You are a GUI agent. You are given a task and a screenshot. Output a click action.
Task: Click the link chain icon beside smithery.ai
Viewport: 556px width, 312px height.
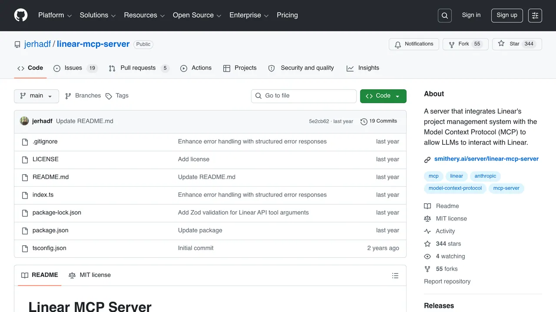coord(427,159)
